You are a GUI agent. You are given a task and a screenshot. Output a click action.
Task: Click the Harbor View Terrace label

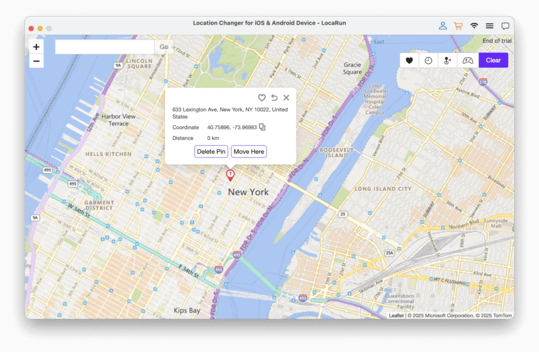118,120
